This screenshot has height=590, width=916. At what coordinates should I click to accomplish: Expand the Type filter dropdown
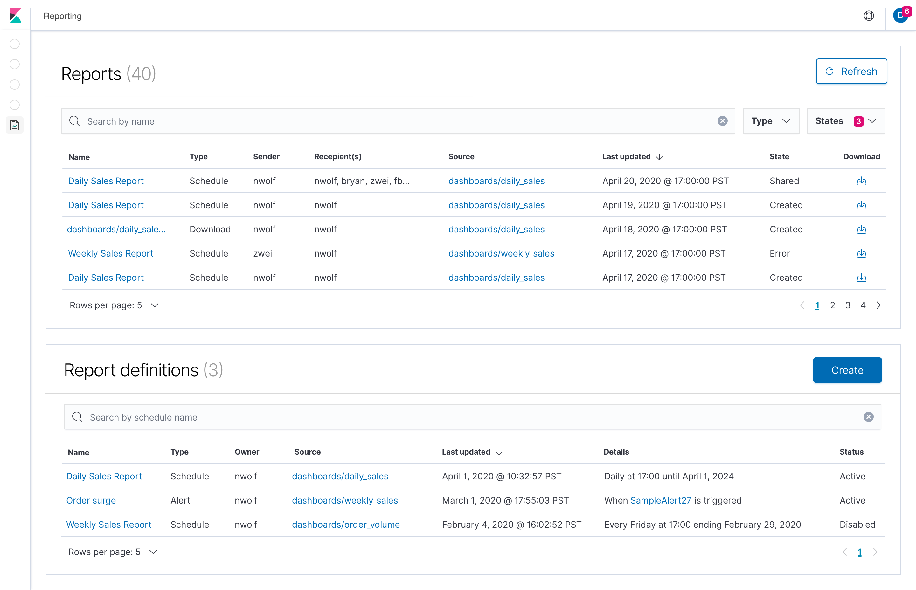771,121
